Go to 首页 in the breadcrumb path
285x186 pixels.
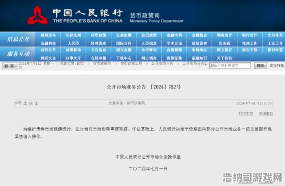[80, 63]
